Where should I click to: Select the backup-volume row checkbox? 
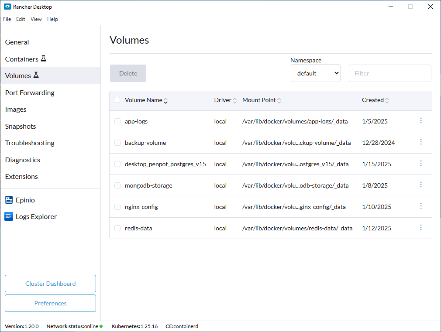[117, 142]
